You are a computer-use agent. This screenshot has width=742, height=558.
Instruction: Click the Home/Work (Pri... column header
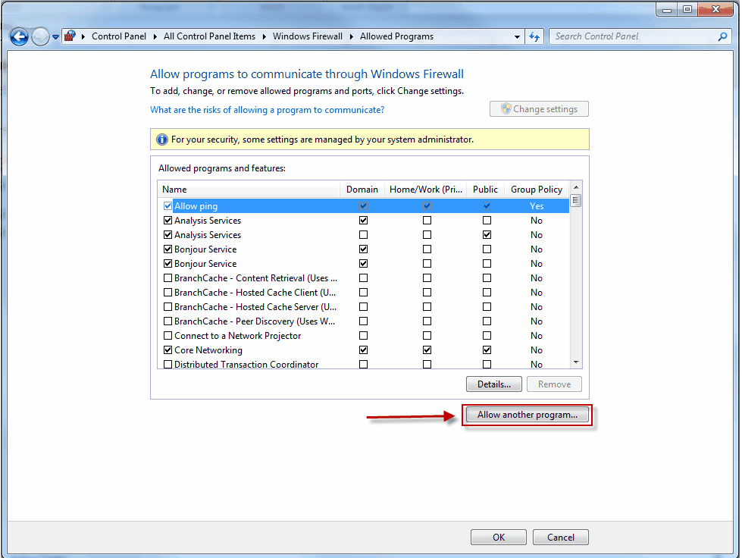pyautogui.click(x=425, y=190)
